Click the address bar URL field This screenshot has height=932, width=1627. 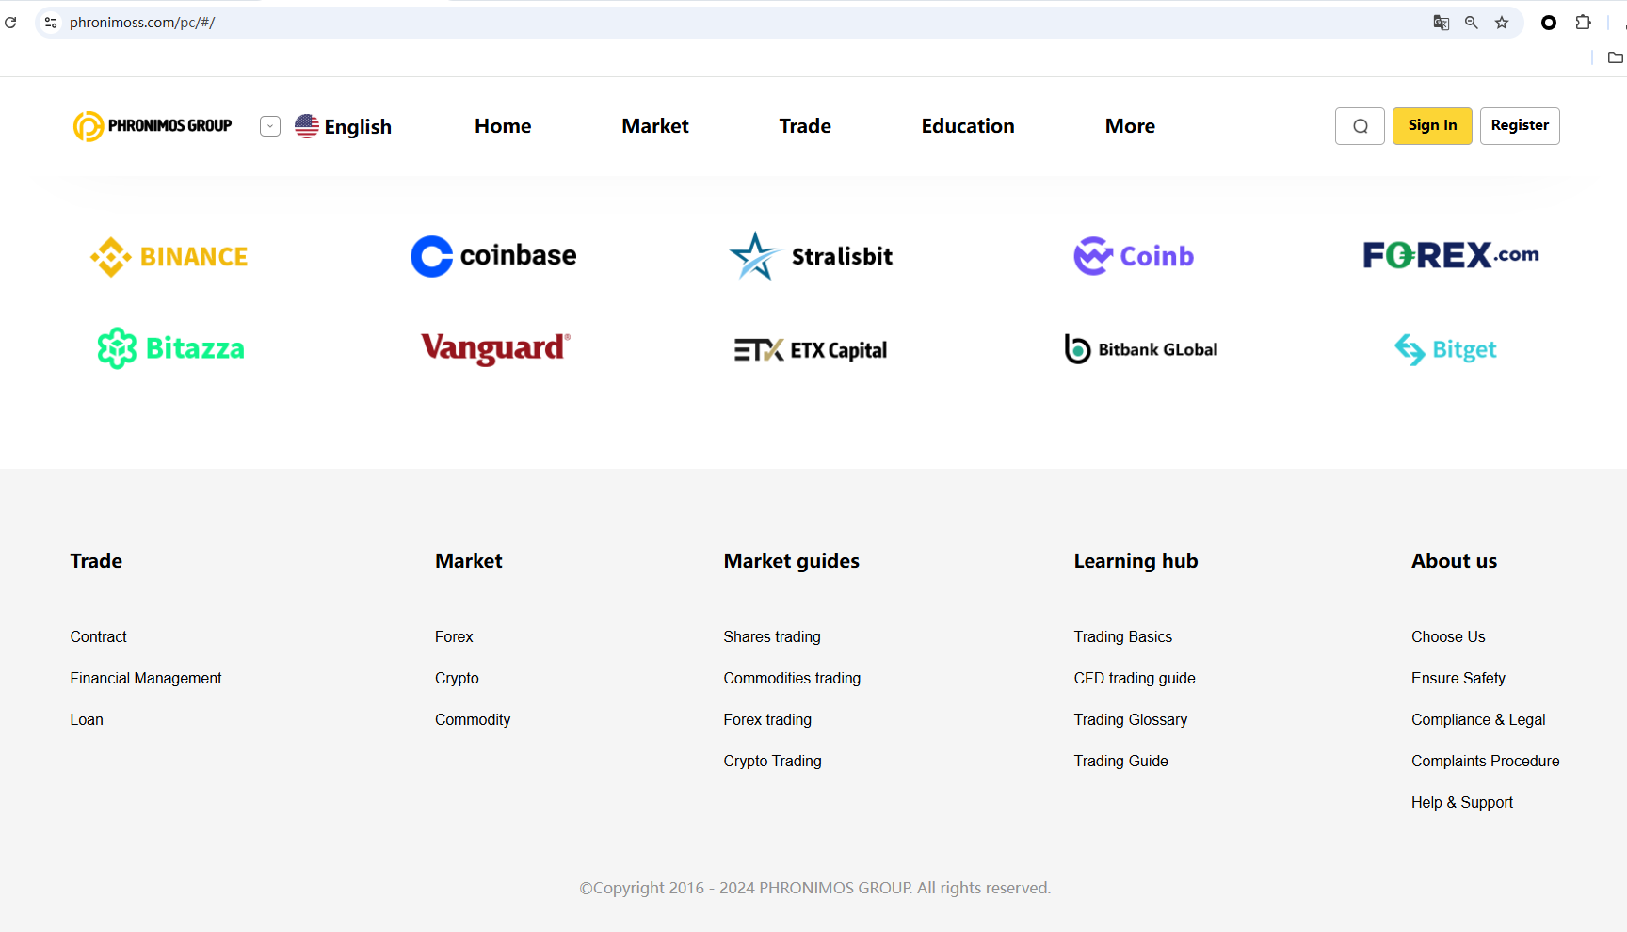pyautogui.click(x=565, y=23)
